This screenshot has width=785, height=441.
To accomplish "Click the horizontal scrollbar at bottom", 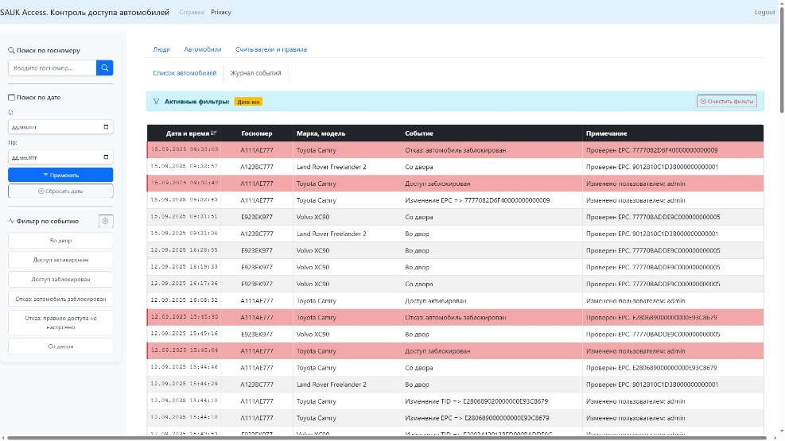I will click(x=387, y=438).
